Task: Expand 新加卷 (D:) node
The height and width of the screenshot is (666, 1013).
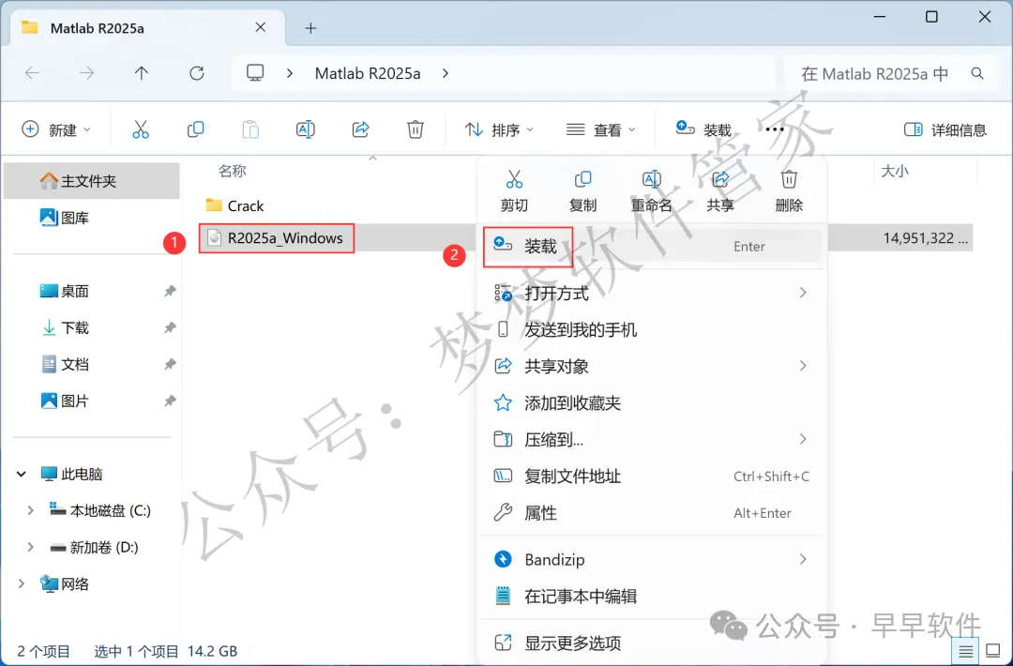Action: tap(30, 547)
